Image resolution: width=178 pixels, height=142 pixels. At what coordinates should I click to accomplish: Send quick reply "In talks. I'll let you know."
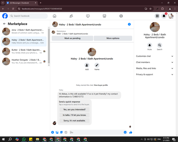74,115
